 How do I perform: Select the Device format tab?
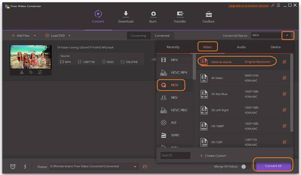276,47
